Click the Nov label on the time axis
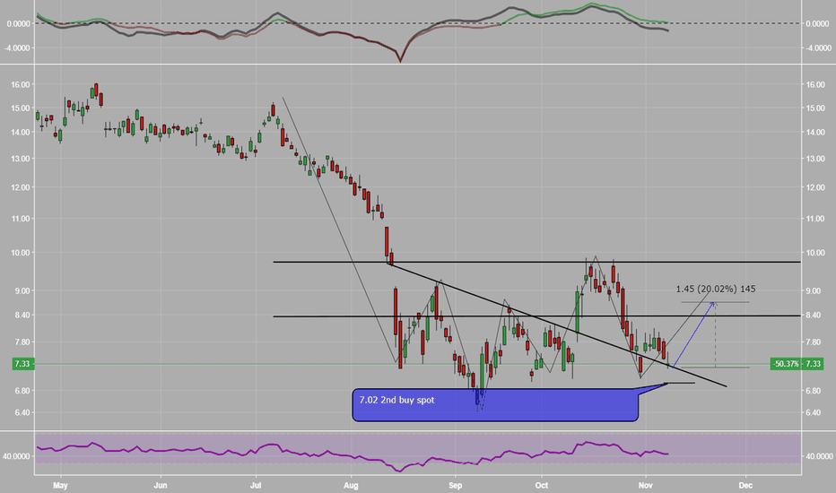Image resolution: width=836 pixels, height=493 pixels. pos(646,486)
